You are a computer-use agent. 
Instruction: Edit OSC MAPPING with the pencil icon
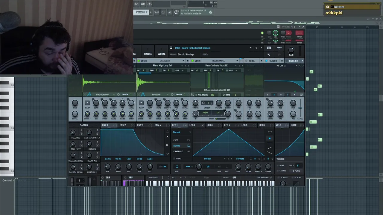coord(271,177)
